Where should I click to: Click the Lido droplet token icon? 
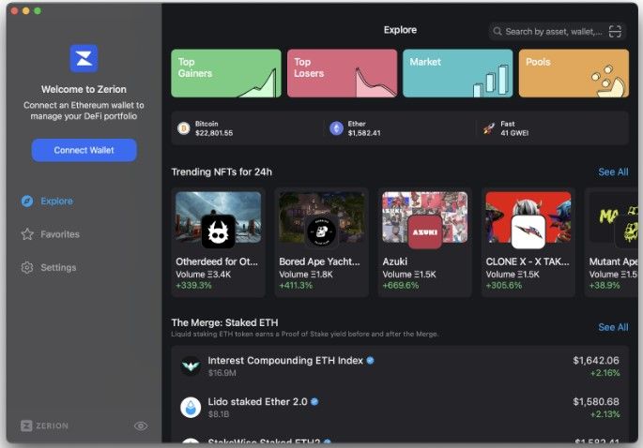click(x=191, y=408)
